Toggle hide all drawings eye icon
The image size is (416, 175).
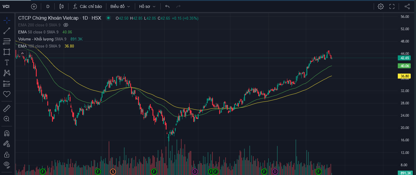pyautogui.click(x=6, y=164)
